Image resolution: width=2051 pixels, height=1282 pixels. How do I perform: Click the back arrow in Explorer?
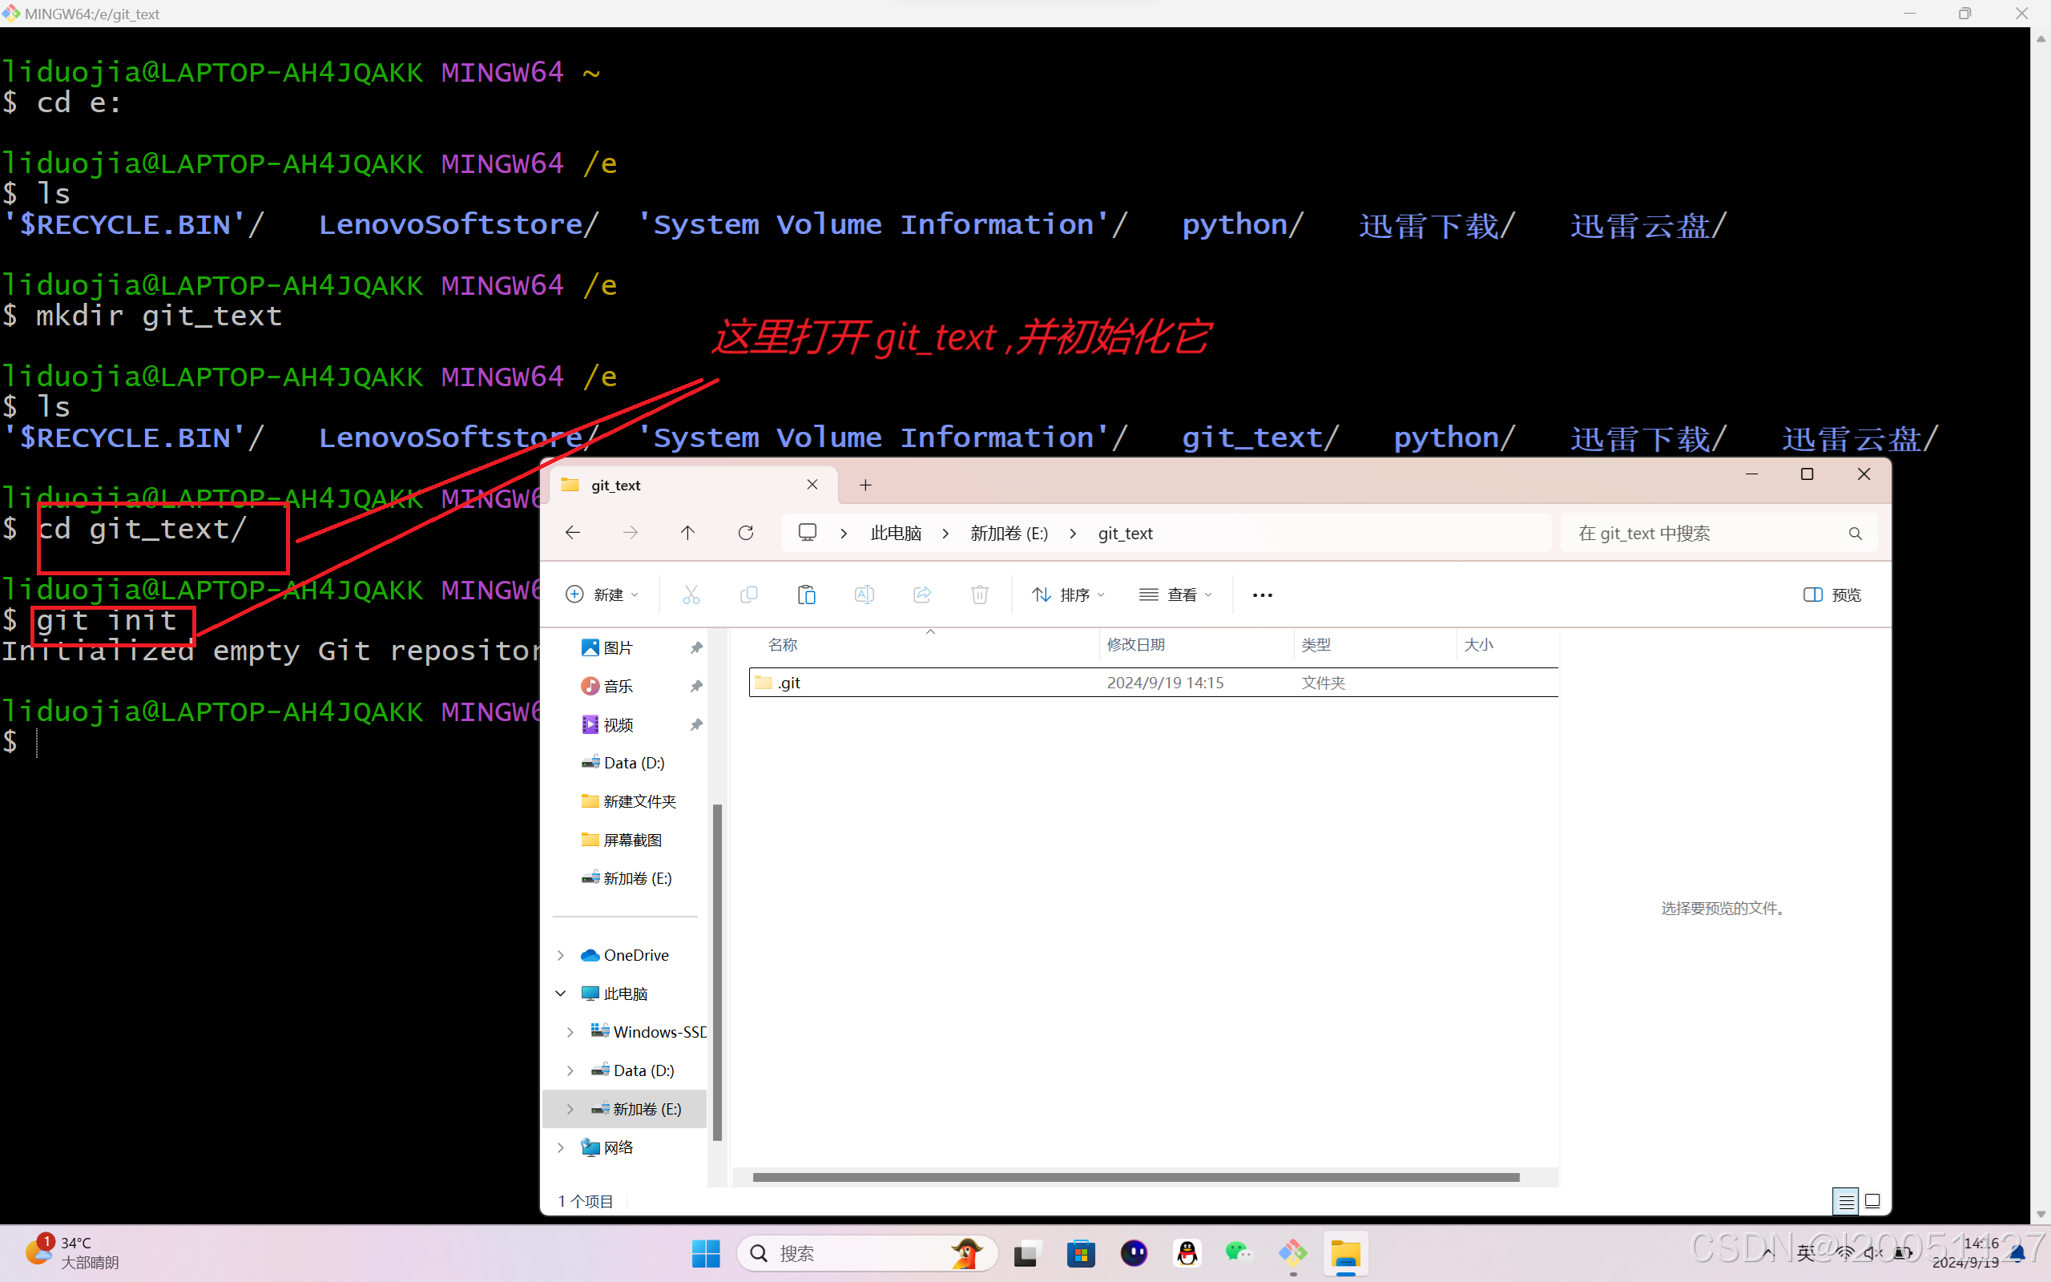573,533
